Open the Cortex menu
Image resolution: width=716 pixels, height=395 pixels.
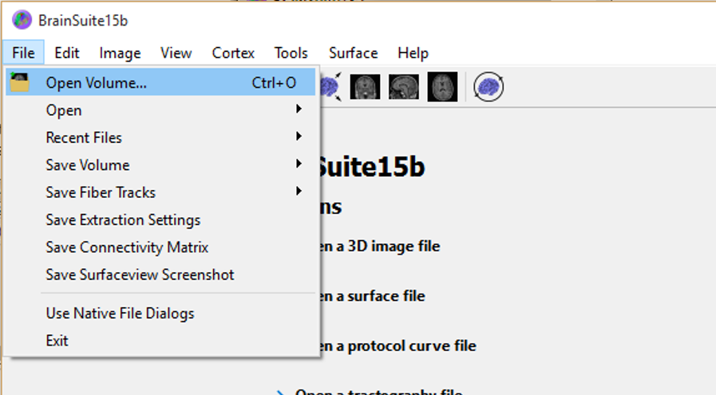click(233, 53)
